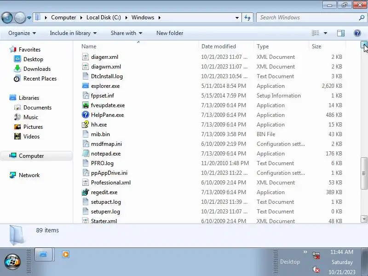Open Windows Media Player taskbar icon
The image size is (368, 276).
coord(66,254)
